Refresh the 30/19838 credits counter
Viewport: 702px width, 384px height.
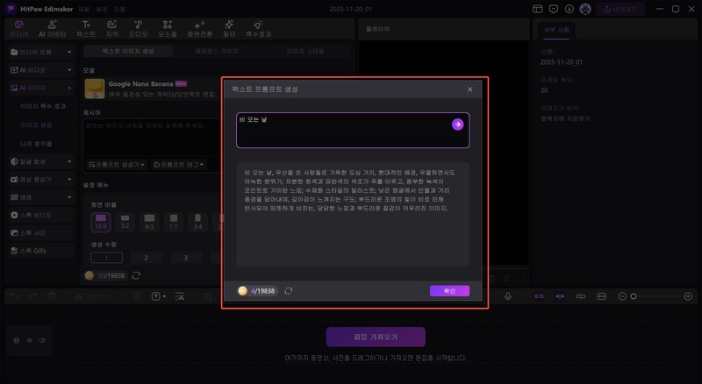point(136,275)
